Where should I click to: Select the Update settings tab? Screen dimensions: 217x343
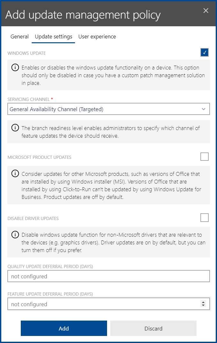[x=53, y=37]
